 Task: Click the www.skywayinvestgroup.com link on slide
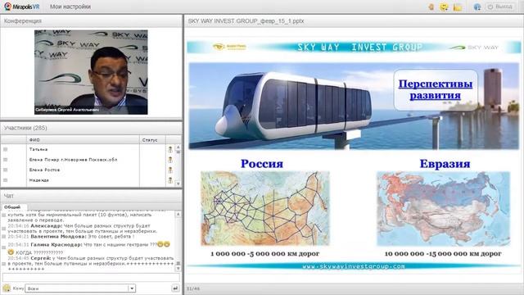354,266
